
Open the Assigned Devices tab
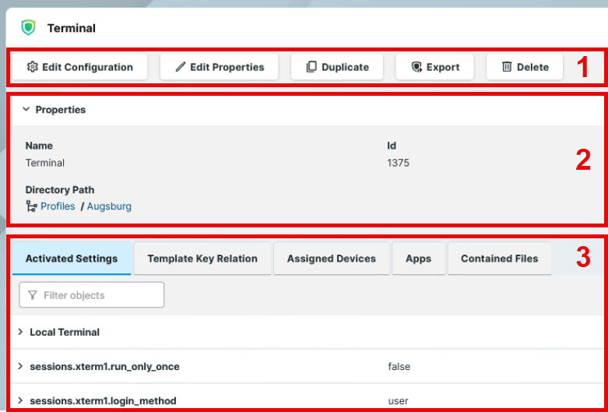pos(331,259)
